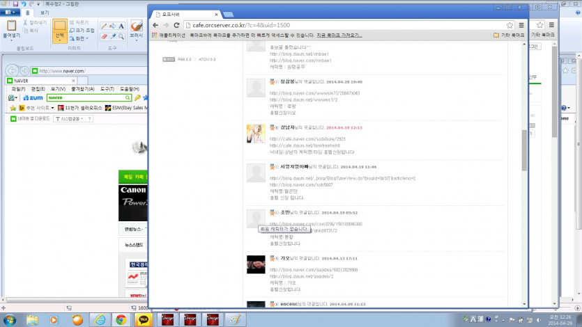582x327 pixels.
Task: Select the Fill with color bucket tool
Action: [x=113, y=26]
